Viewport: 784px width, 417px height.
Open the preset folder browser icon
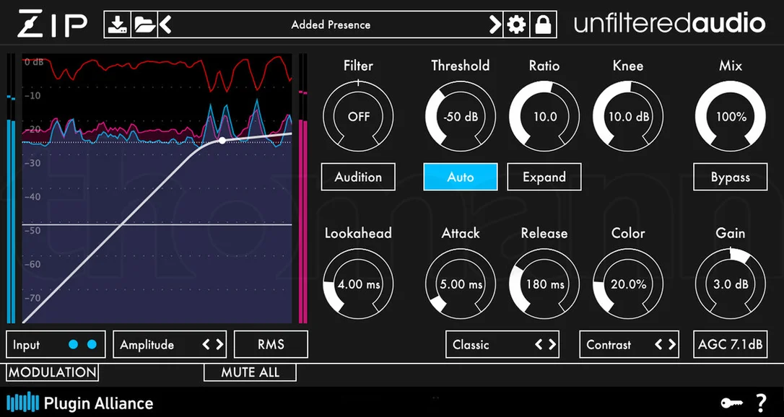pos(144,25)
